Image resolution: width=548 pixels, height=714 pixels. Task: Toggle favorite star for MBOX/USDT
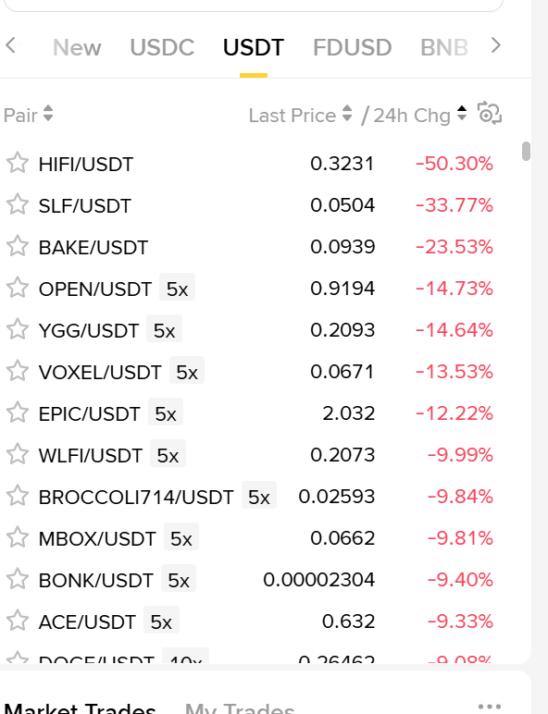click(x=18, y=537)
